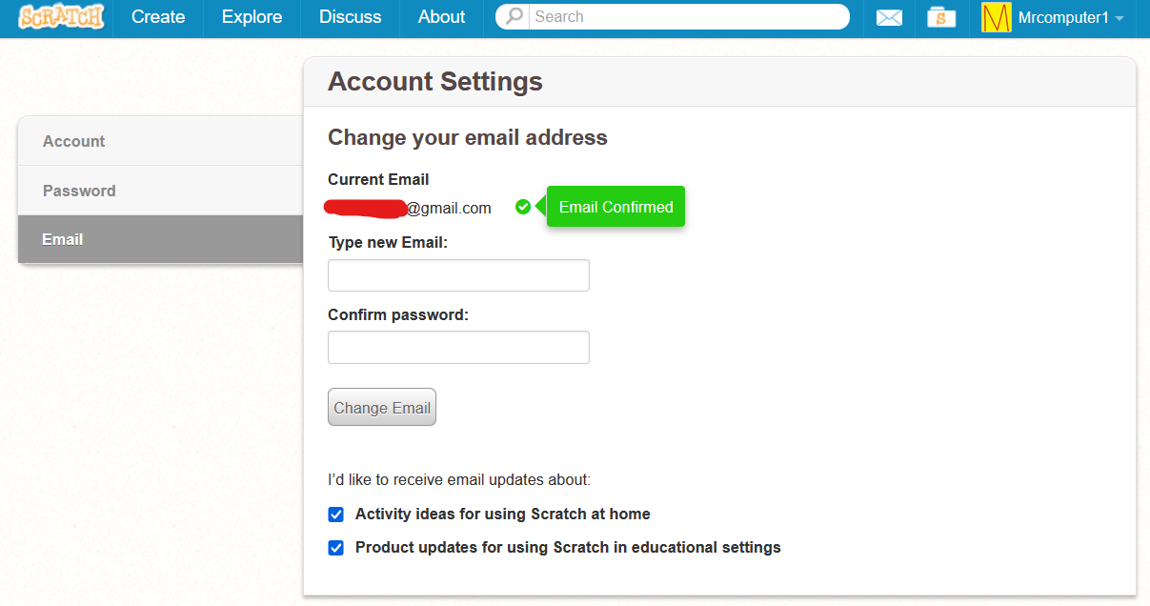The image size is (1150, 606).
Task: Select the About navigation item
Action: (441, 17)
